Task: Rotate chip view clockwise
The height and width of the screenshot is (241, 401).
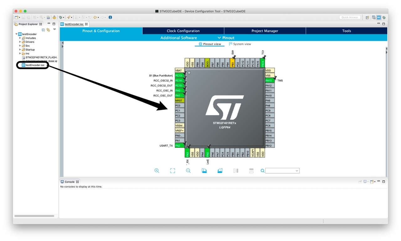Action: pyautogui.click(x=204, y=170)
